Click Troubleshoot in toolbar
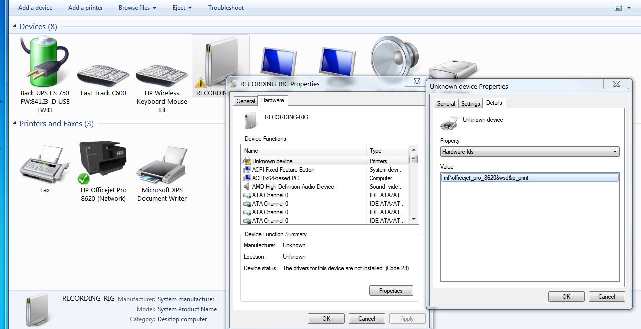641x329 pixels. coord(226,8)
